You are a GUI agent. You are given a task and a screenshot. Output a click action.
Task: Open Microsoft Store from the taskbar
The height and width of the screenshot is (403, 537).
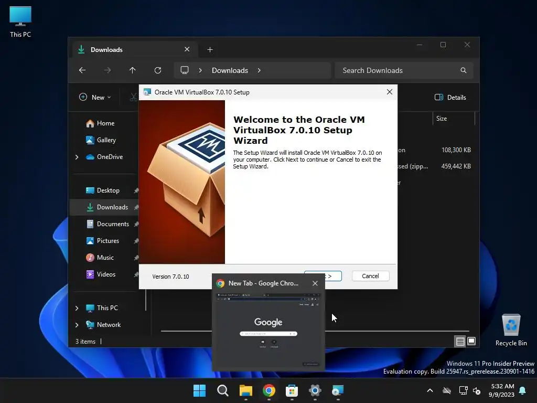[x=292, y=390]
